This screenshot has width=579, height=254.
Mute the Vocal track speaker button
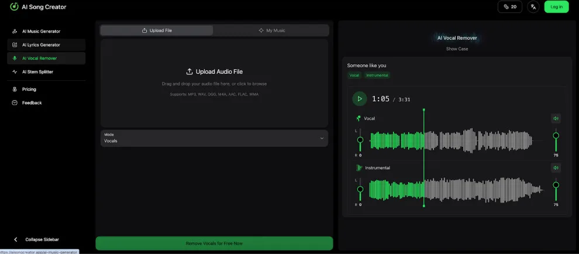pos(556,118)
